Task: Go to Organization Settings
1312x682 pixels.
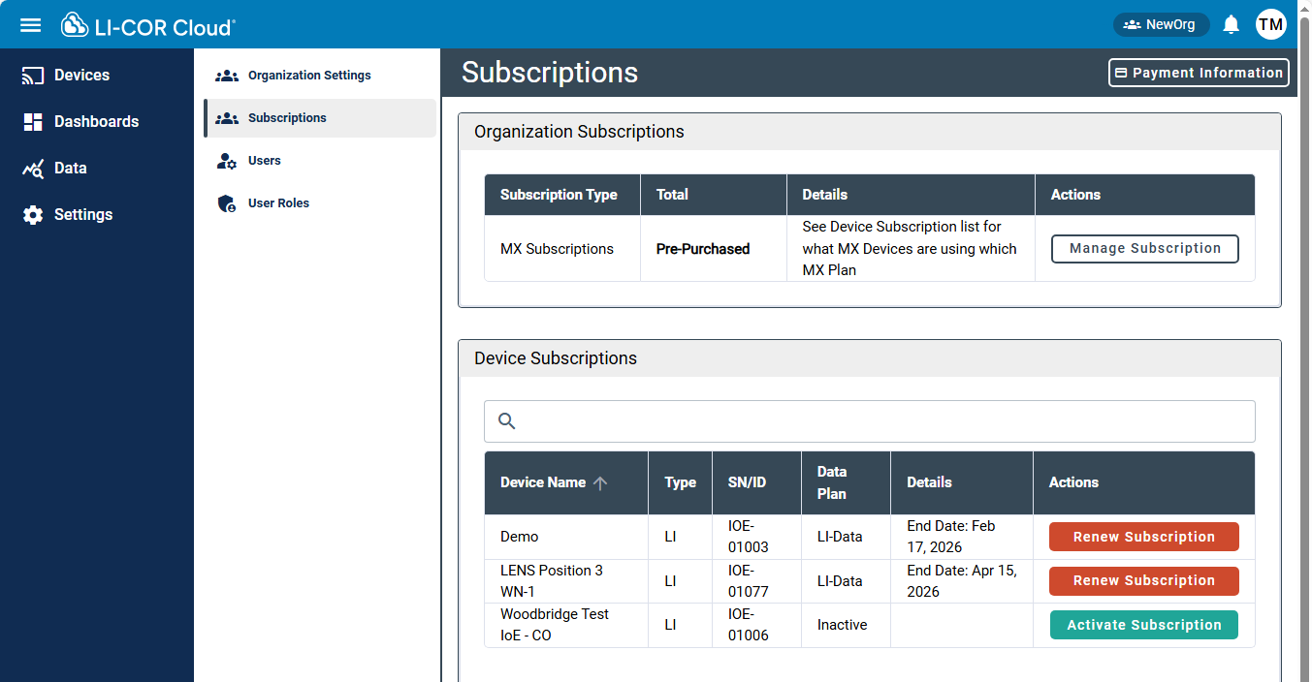Action: click(308, 76)
